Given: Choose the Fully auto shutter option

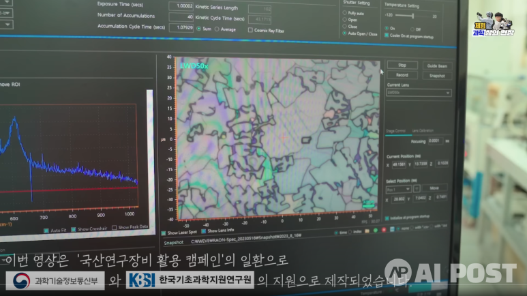Looking at the screenshot, I should pyautogui.click(x=344, y=13).
